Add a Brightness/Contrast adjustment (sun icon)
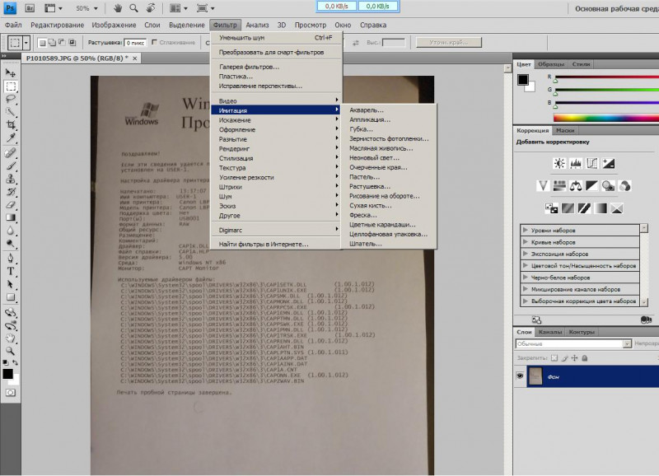Screen dimensions: 659x476 coord(559,163)
